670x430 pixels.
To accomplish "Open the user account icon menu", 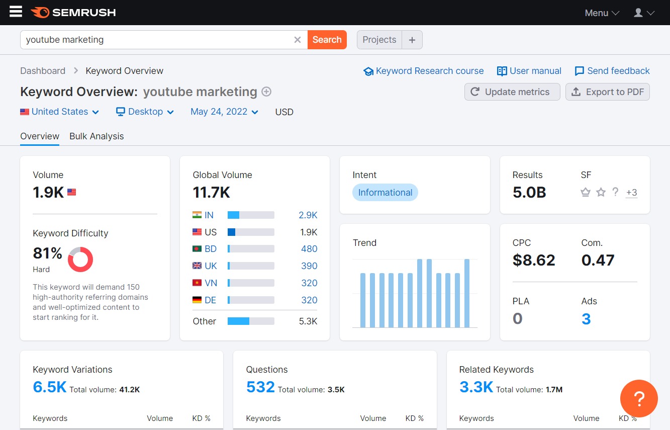I will click(x=644, y=13).
